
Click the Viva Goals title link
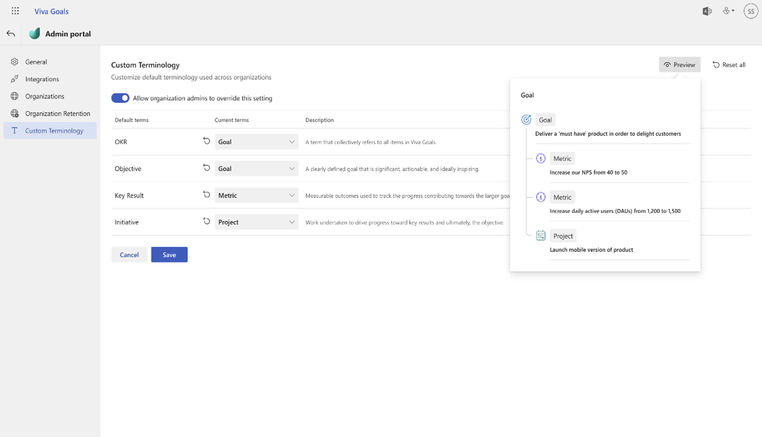pyautogui.click(x=51, y=11)
